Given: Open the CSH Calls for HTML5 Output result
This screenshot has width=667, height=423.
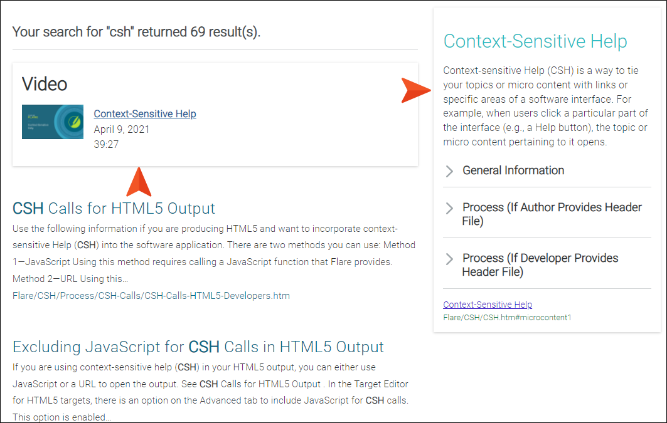Looking at the screenshot, I should pos(114,209).
